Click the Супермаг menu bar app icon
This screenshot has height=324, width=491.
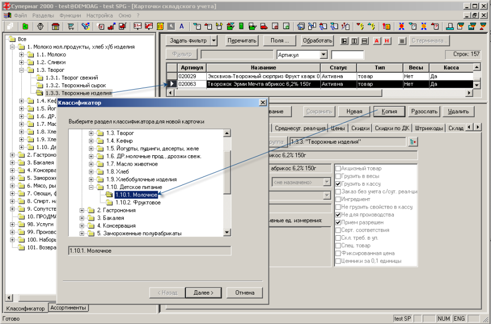7,15
